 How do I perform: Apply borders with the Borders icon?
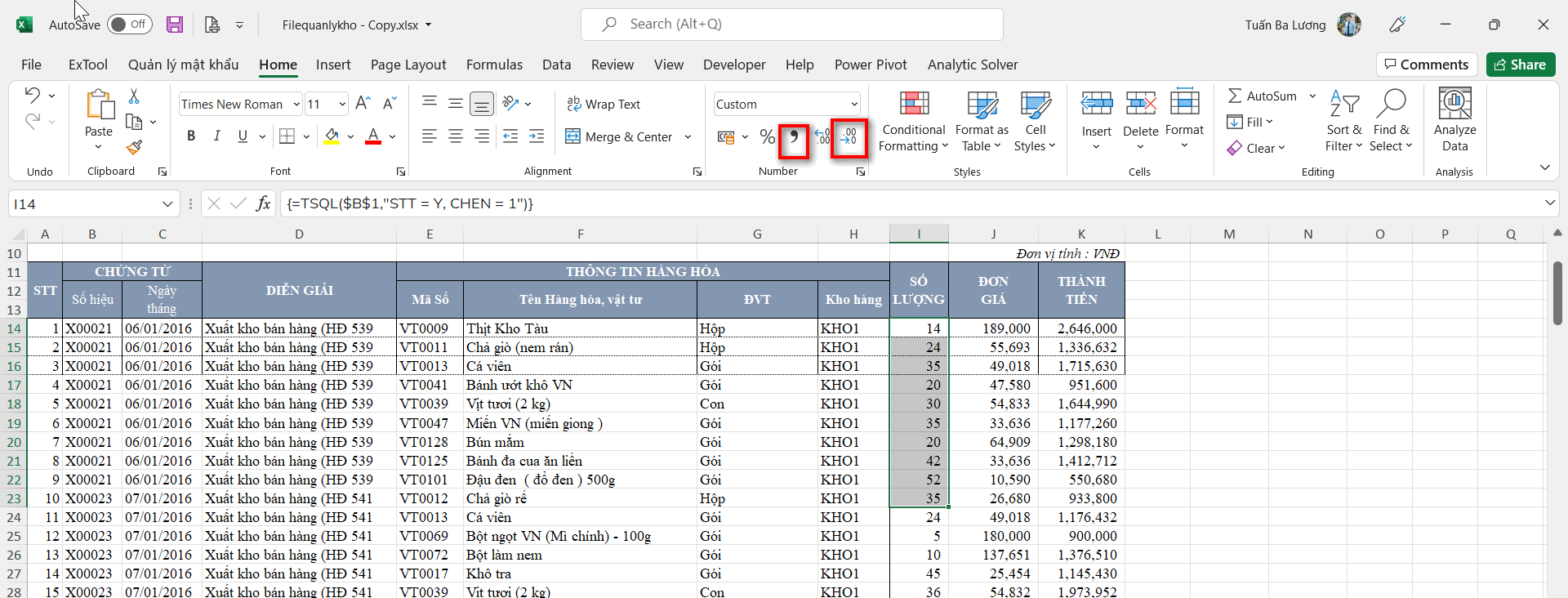point(287,136)
